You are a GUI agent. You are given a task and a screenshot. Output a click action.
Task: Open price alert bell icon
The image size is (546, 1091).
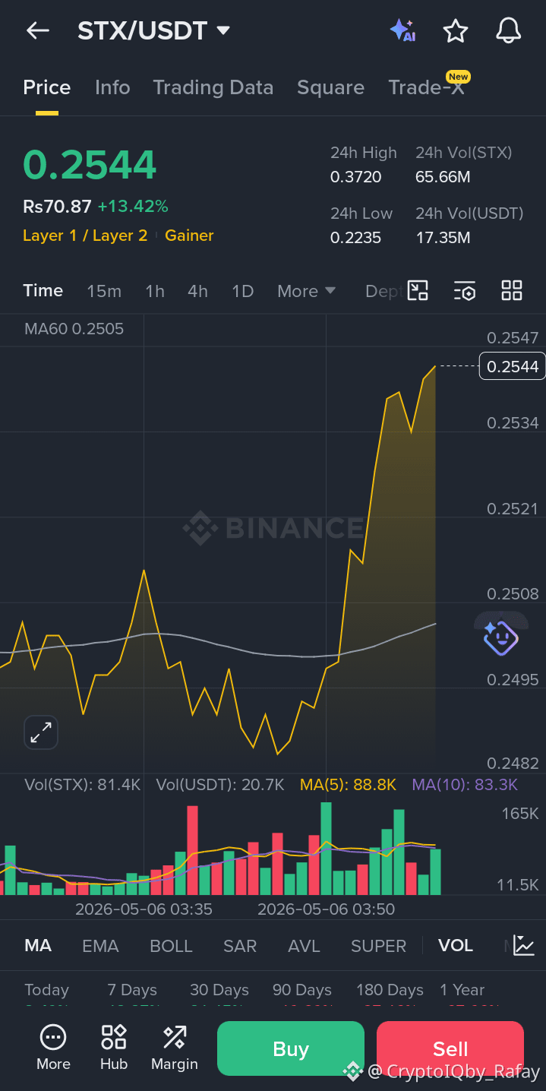coord(508,30)
